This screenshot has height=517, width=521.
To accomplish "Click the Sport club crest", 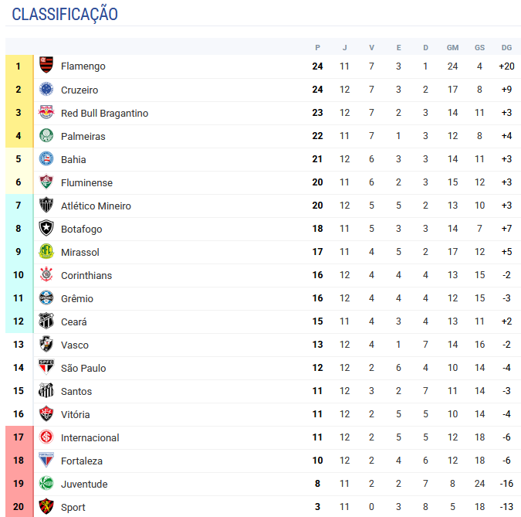I will click(46, 506).
